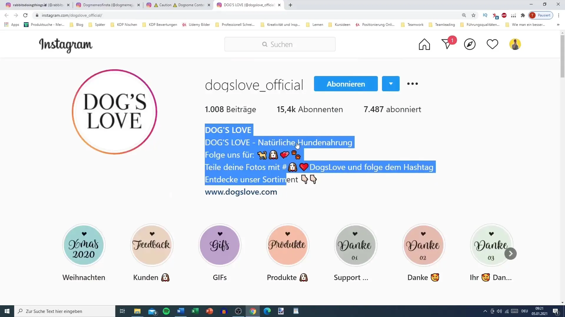Viewport: 565px width, 317px height.
Task: Show hidden system tray icons
Action: pyautogui.click(x=485, y=311)
